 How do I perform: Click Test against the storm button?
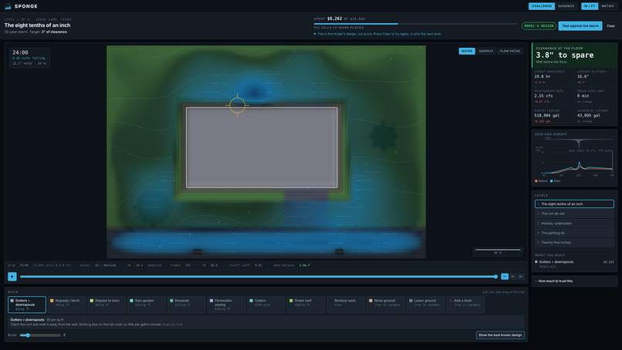[x=580, y=25]
